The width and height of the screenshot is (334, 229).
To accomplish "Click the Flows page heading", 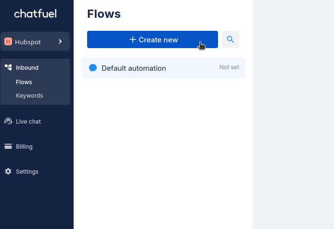I will point(104,14).
